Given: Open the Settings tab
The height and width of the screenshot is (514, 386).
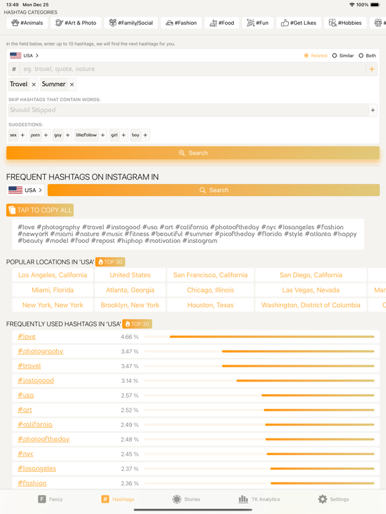Looking at the screenshot, I should click(x=334, y=499).
